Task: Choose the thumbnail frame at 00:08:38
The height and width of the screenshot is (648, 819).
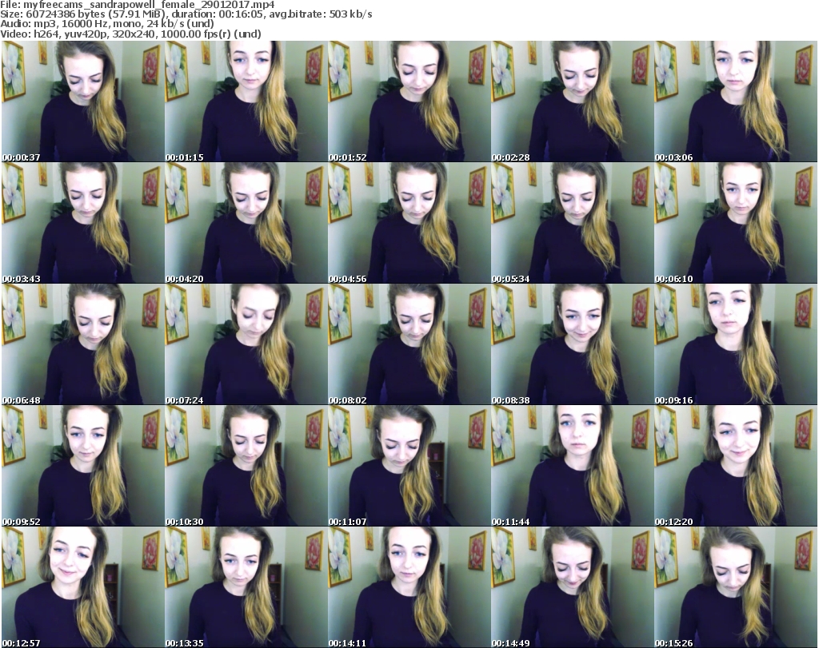Action: pyautogui.click(x=573, y=344)
